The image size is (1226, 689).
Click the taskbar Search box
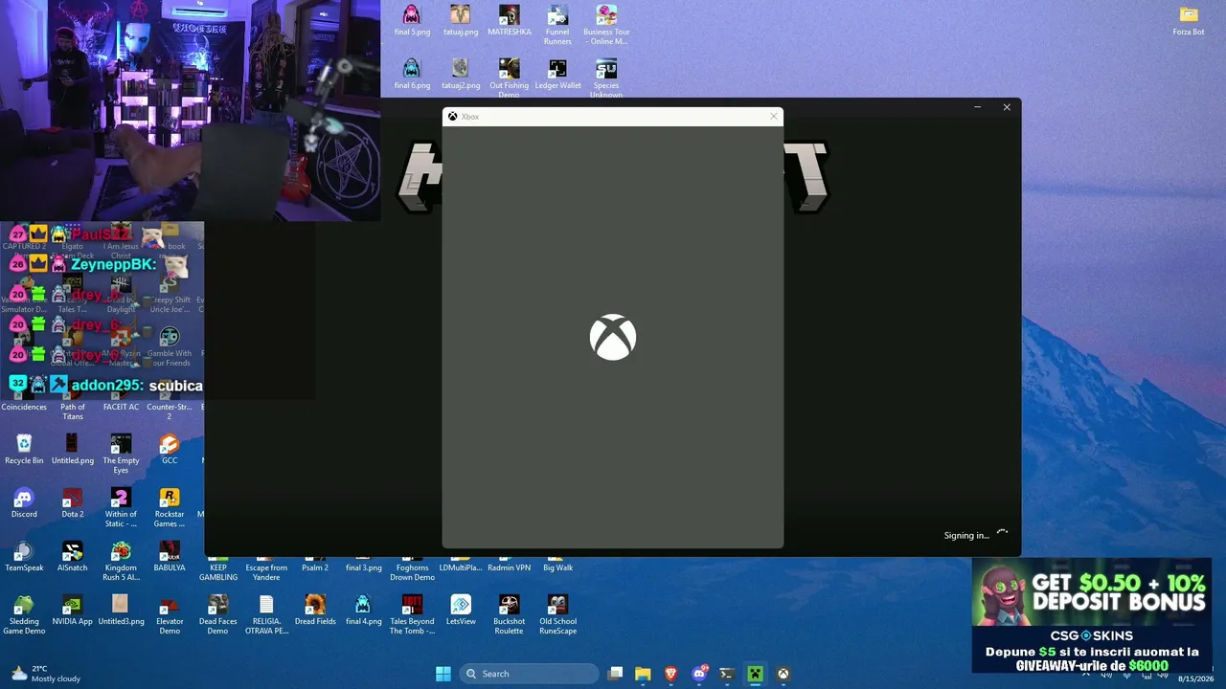(x=529, y=674)
